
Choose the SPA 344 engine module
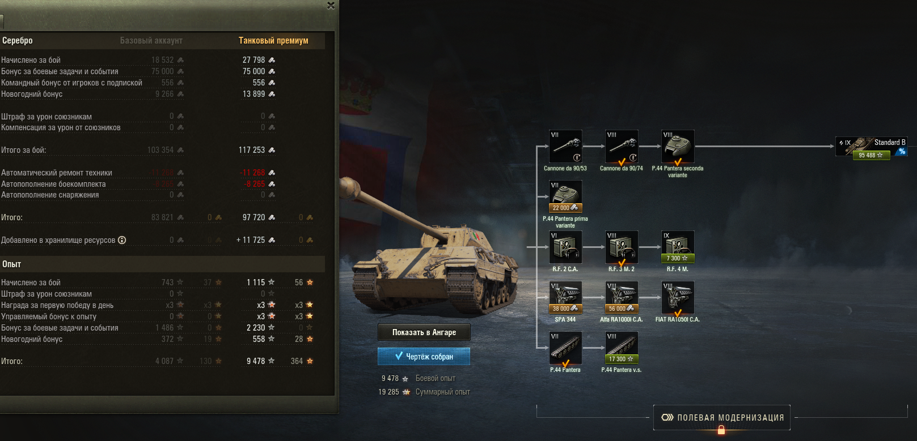(565, 298)
